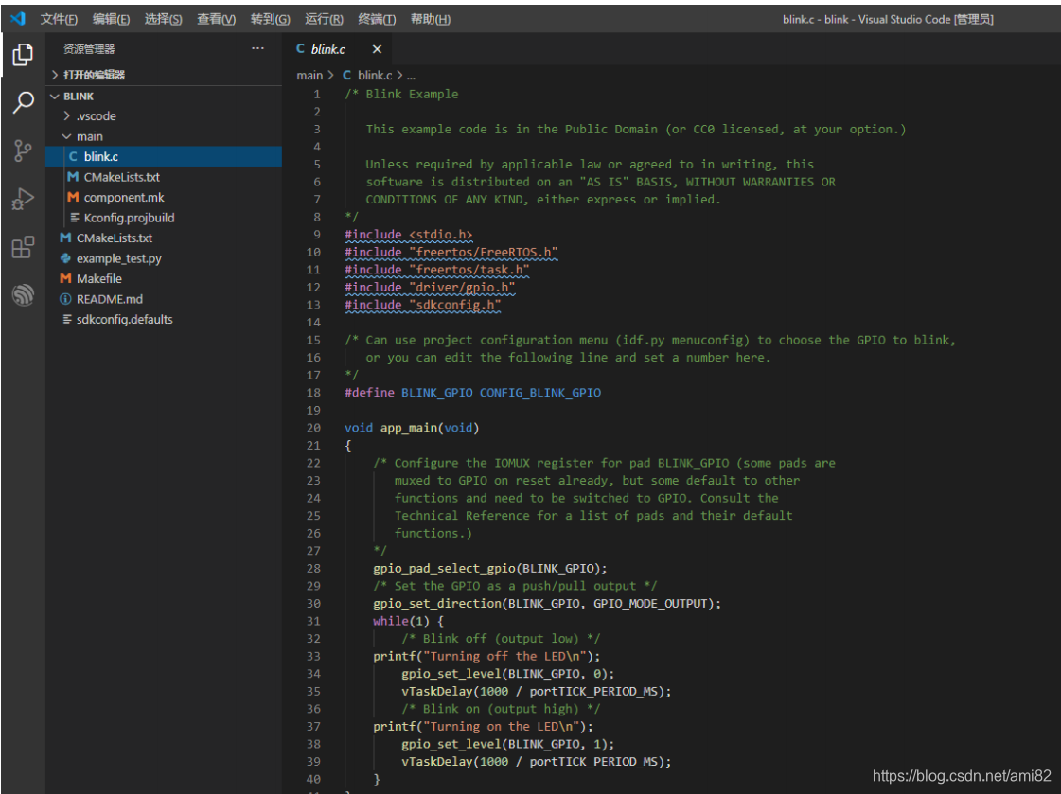Click the #define BLINK_GPIO line

(472, 393)
